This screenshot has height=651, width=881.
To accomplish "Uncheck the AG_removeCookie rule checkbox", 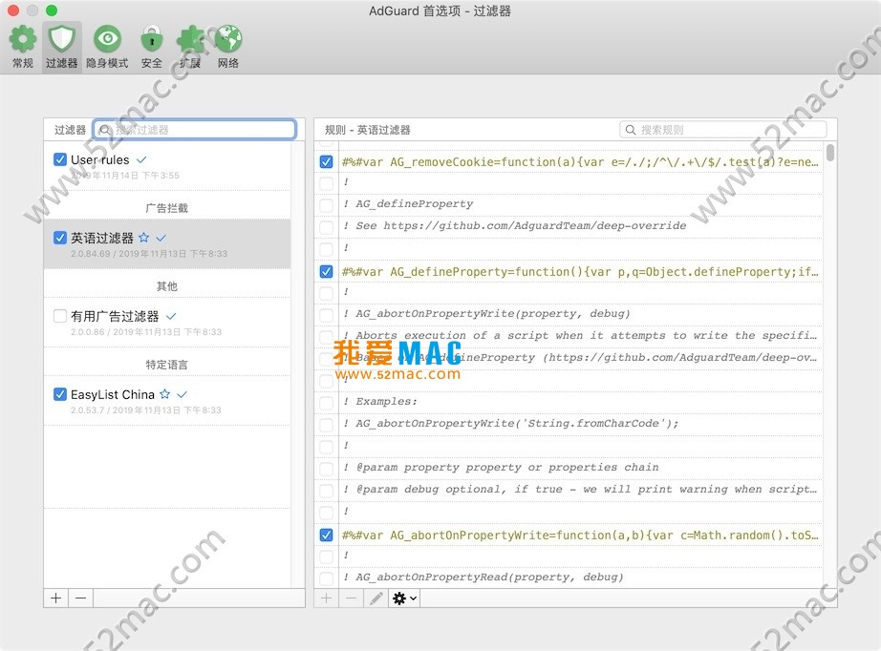I will click(326, 162).
